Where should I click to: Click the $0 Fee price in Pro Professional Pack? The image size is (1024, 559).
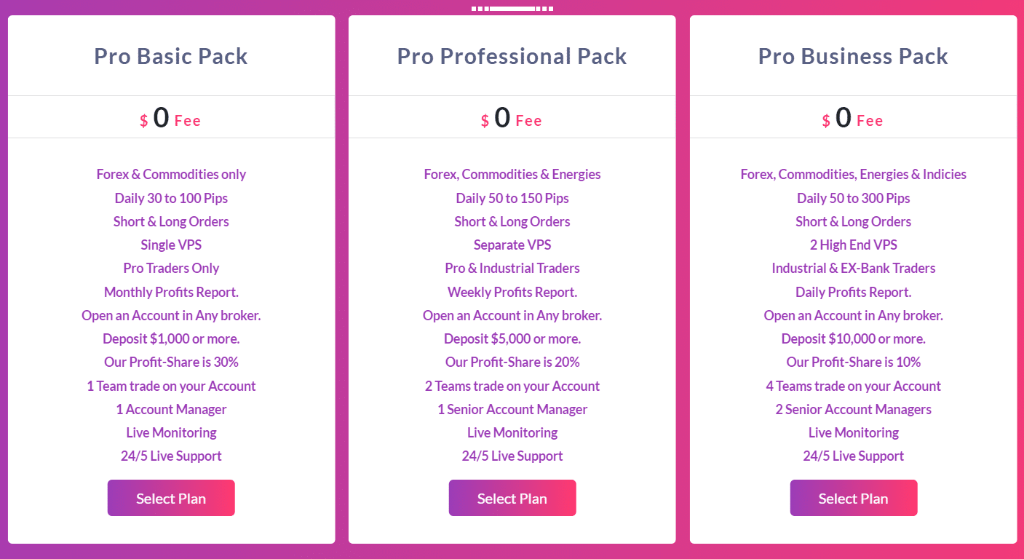512,118
